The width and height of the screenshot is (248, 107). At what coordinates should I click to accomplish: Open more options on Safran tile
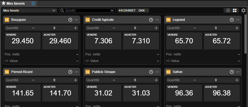[x=238, y=72]
